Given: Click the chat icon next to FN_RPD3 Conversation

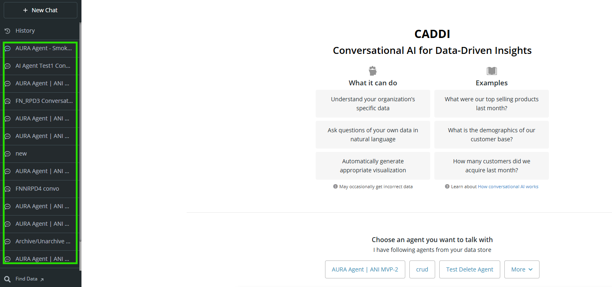Looking at the screenshot, I should coord(7,101).
